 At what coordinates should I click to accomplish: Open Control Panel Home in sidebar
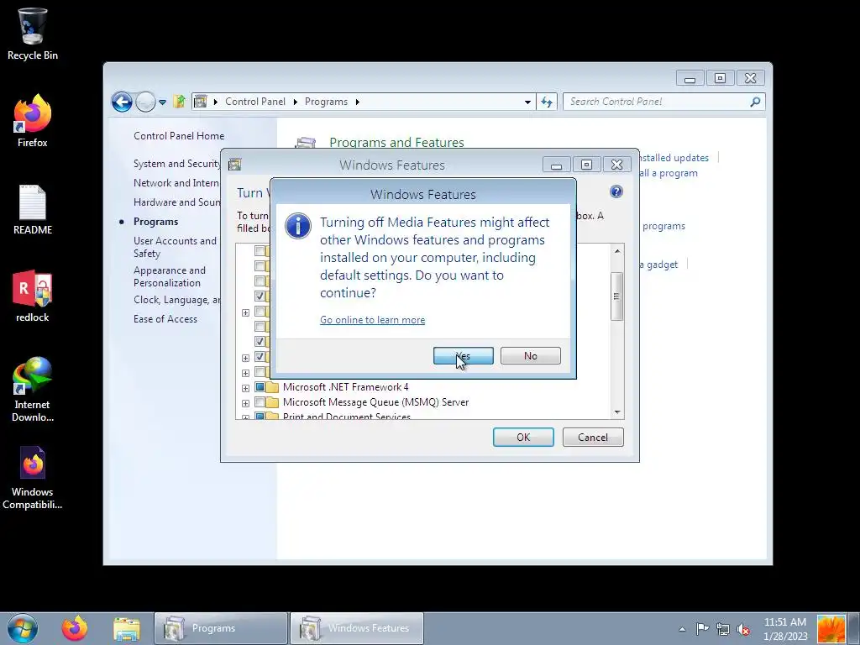tap(179, 136)
